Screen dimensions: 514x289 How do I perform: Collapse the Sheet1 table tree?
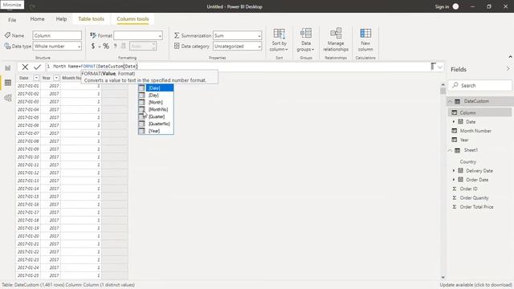point(450,150)
